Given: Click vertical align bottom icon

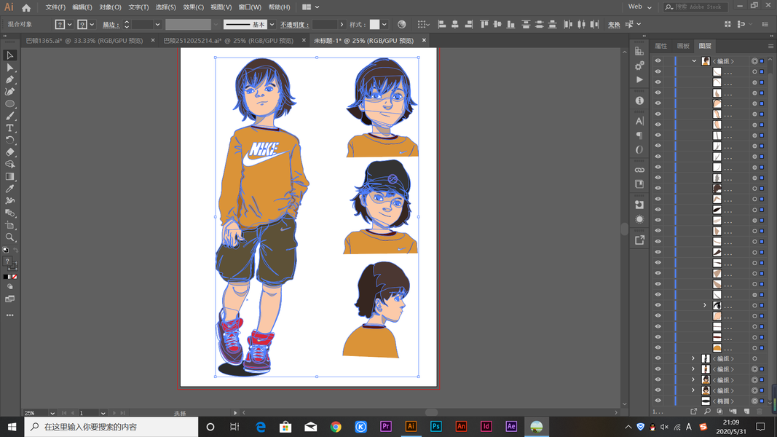Looking at the screenshot, I should point(510,24).
